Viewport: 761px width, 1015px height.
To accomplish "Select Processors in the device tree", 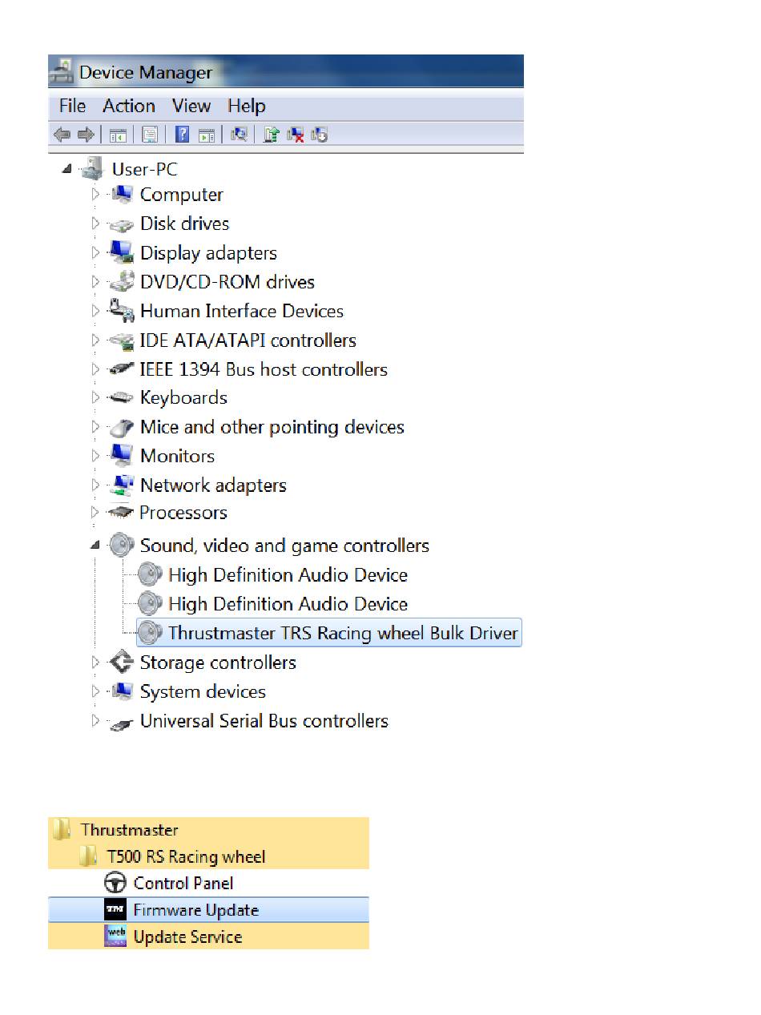I will pos(183,513).
